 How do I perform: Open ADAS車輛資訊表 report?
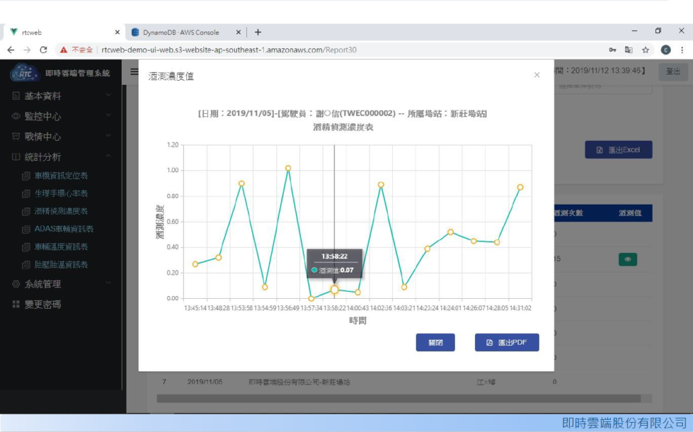pyautogui.click(x=64, y=229)
